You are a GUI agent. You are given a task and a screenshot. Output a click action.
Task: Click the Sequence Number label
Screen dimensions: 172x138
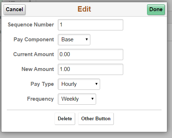tap(31, 25)
